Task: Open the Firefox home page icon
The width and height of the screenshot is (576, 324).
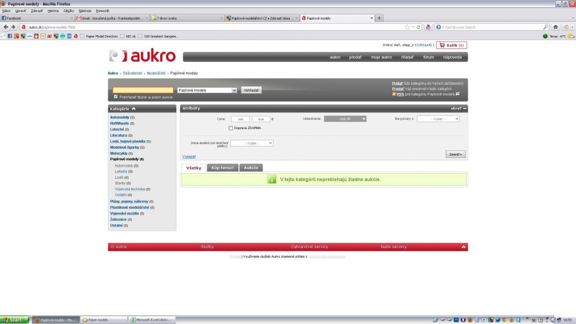Action: [x=555, y=27]
